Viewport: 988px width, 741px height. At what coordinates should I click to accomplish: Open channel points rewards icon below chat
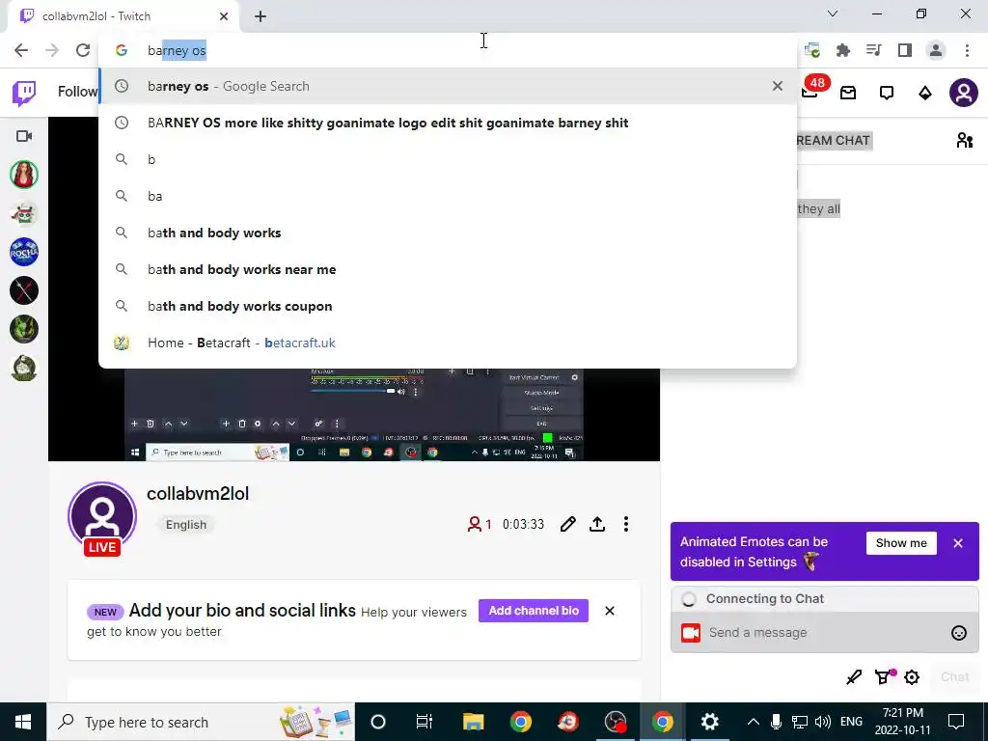tap(884, 677)
